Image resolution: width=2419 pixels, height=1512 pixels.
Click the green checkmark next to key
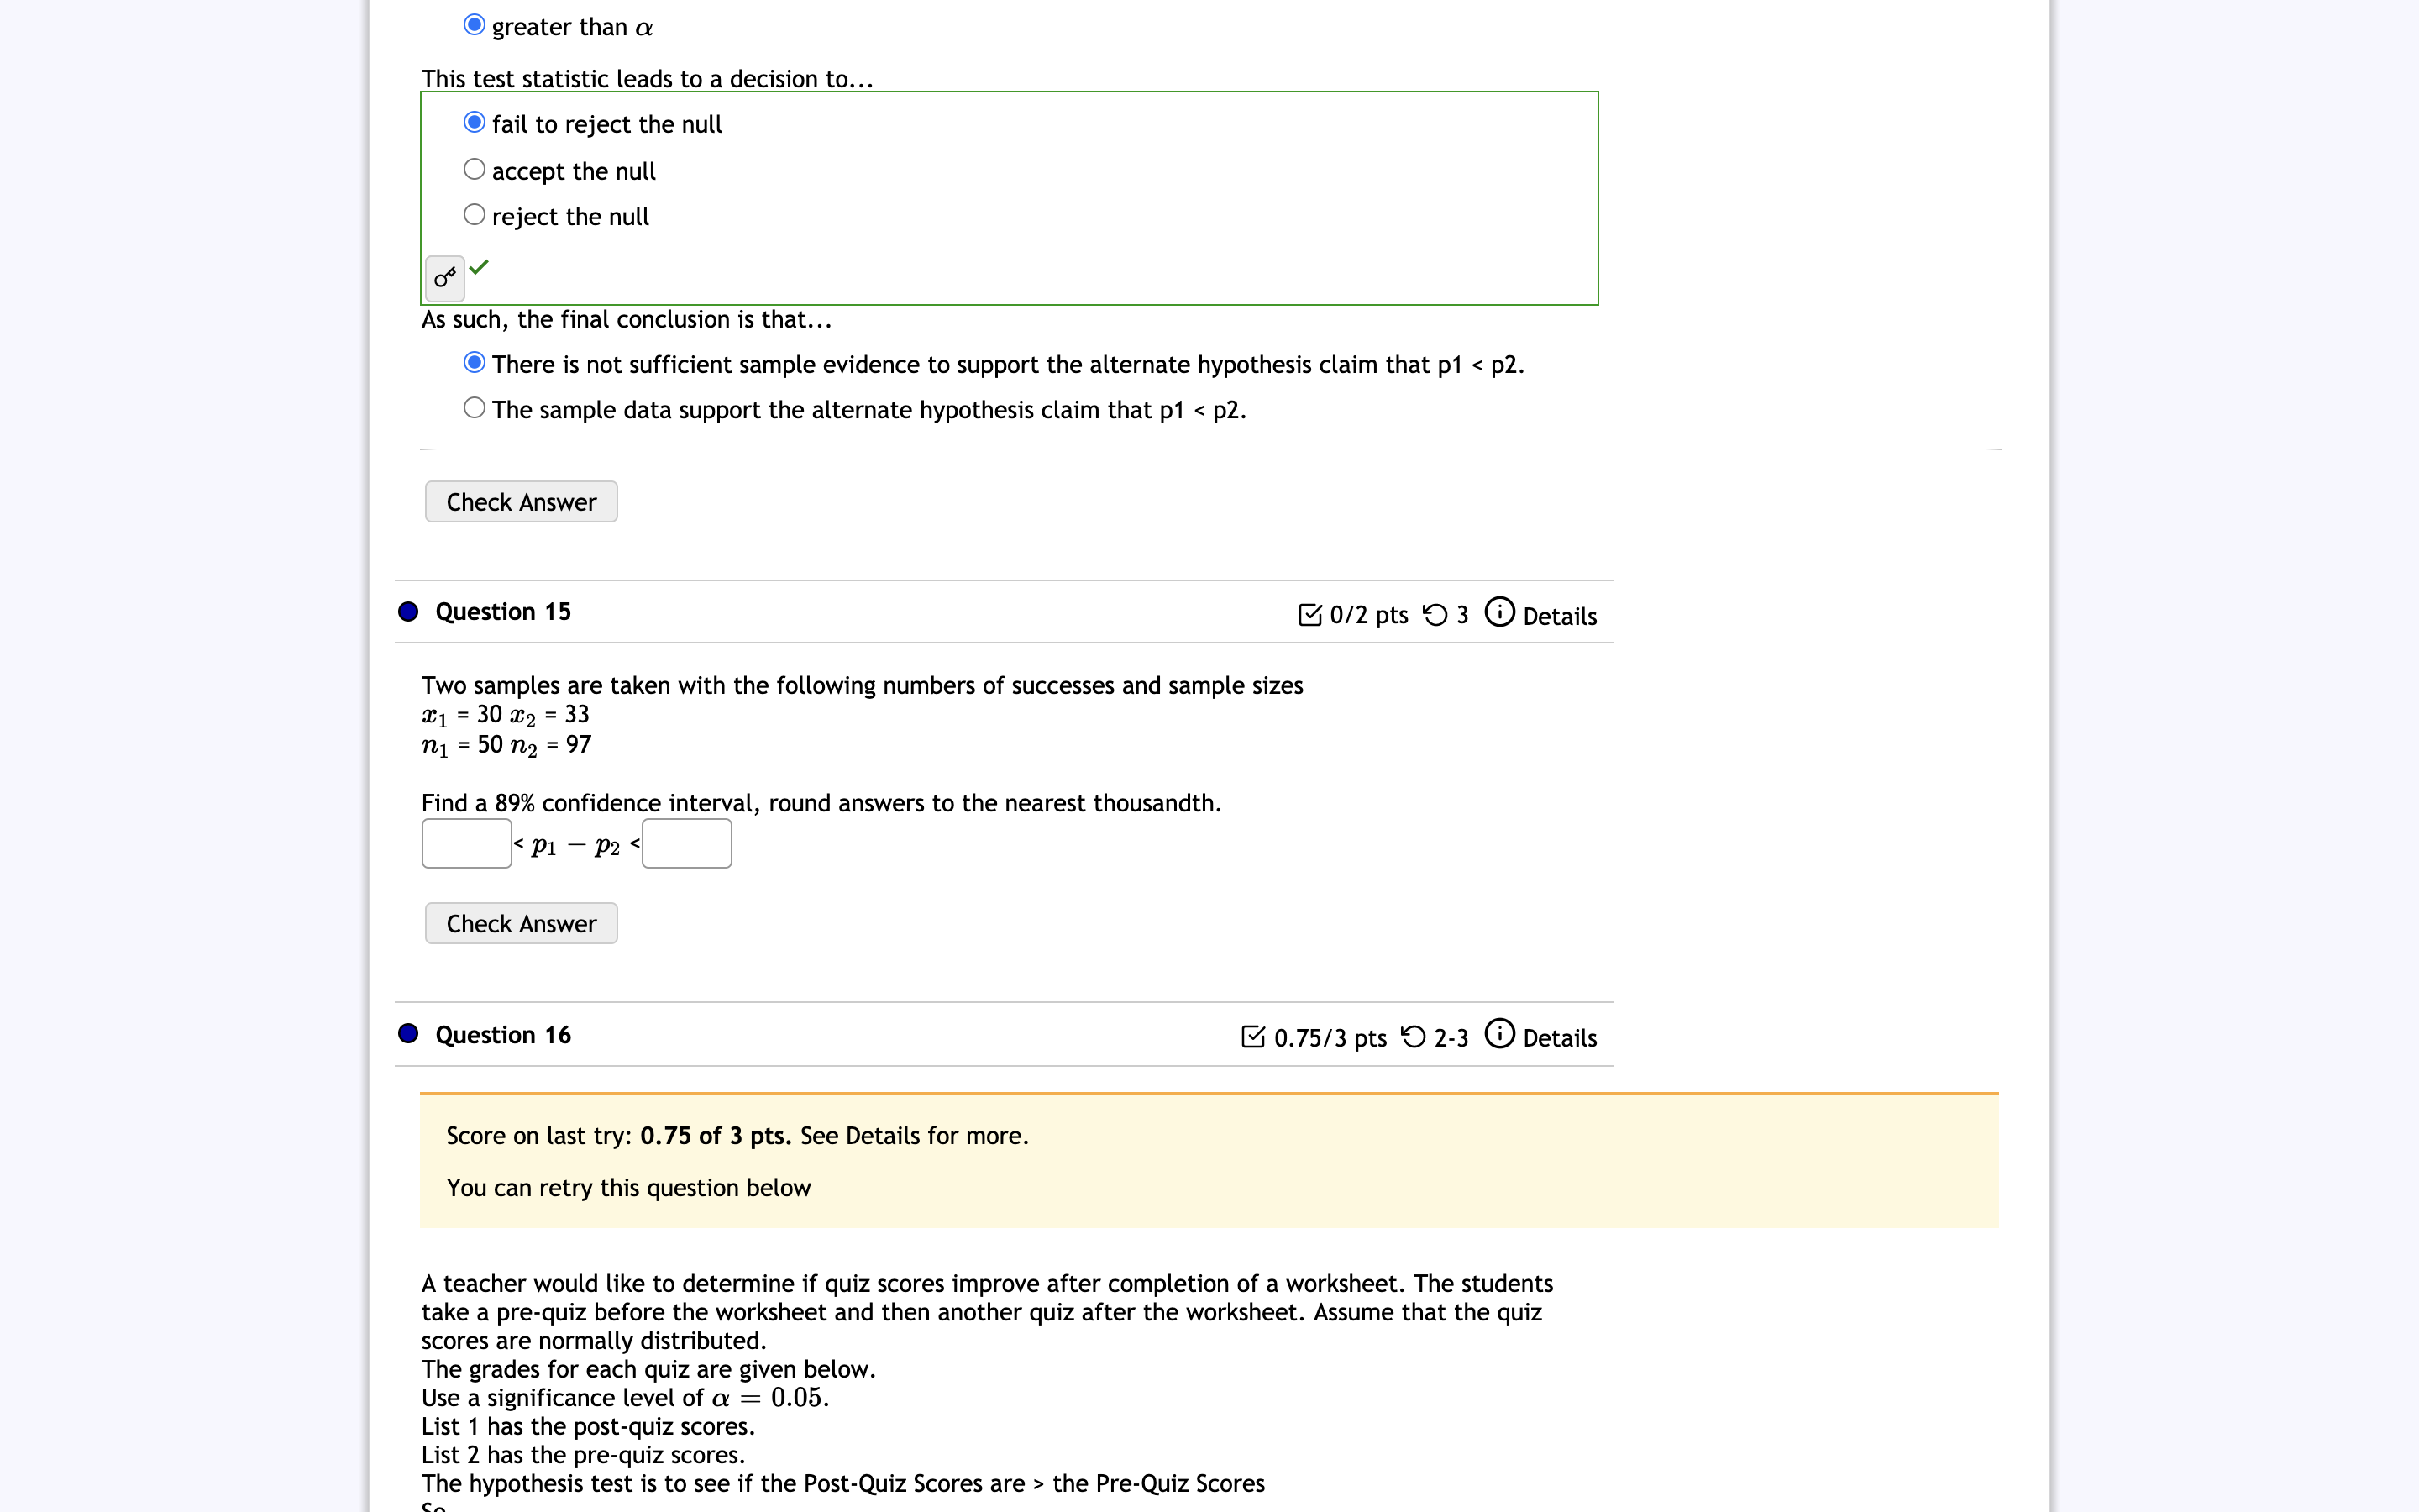[479, 266]
